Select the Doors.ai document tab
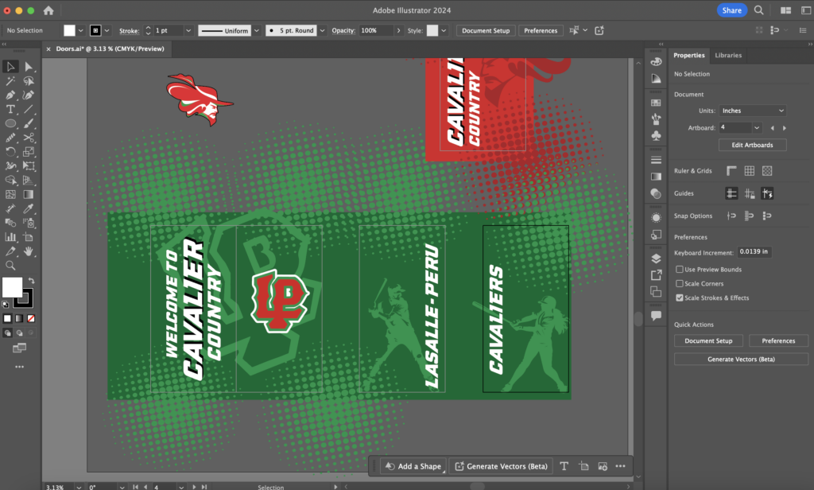 tap(110, 49)
